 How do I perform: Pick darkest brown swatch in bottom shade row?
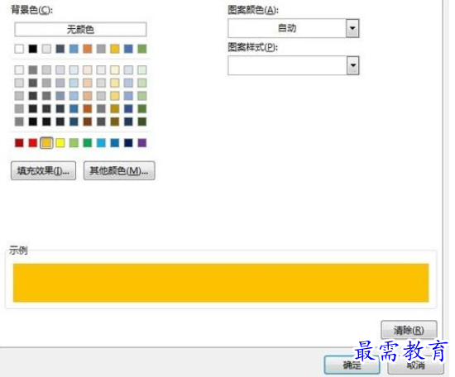click(x=88, y=122)
